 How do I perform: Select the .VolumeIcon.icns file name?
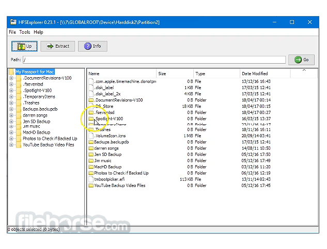pyautogui.click(x=110, y=136)
